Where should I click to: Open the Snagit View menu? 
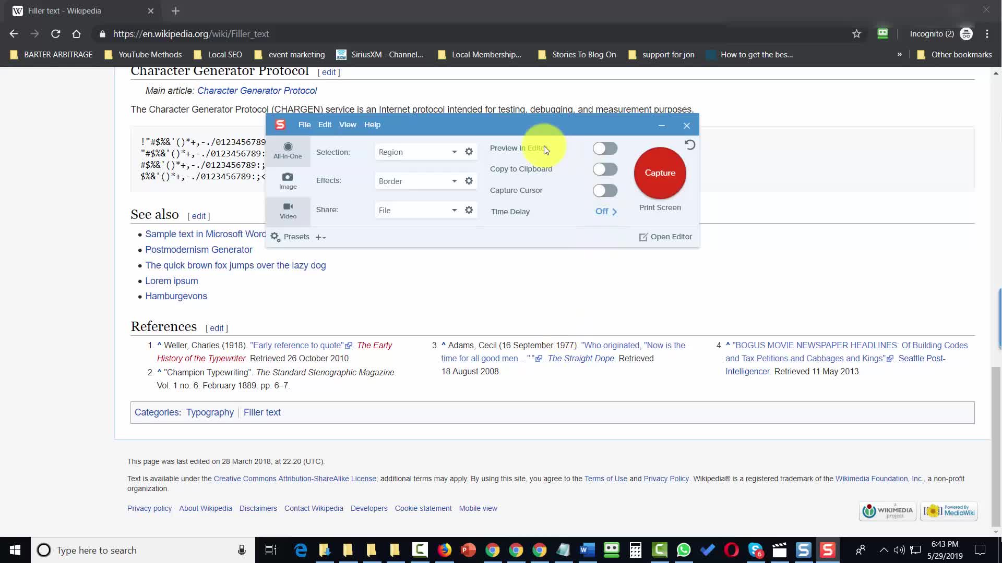pos(348,125)
